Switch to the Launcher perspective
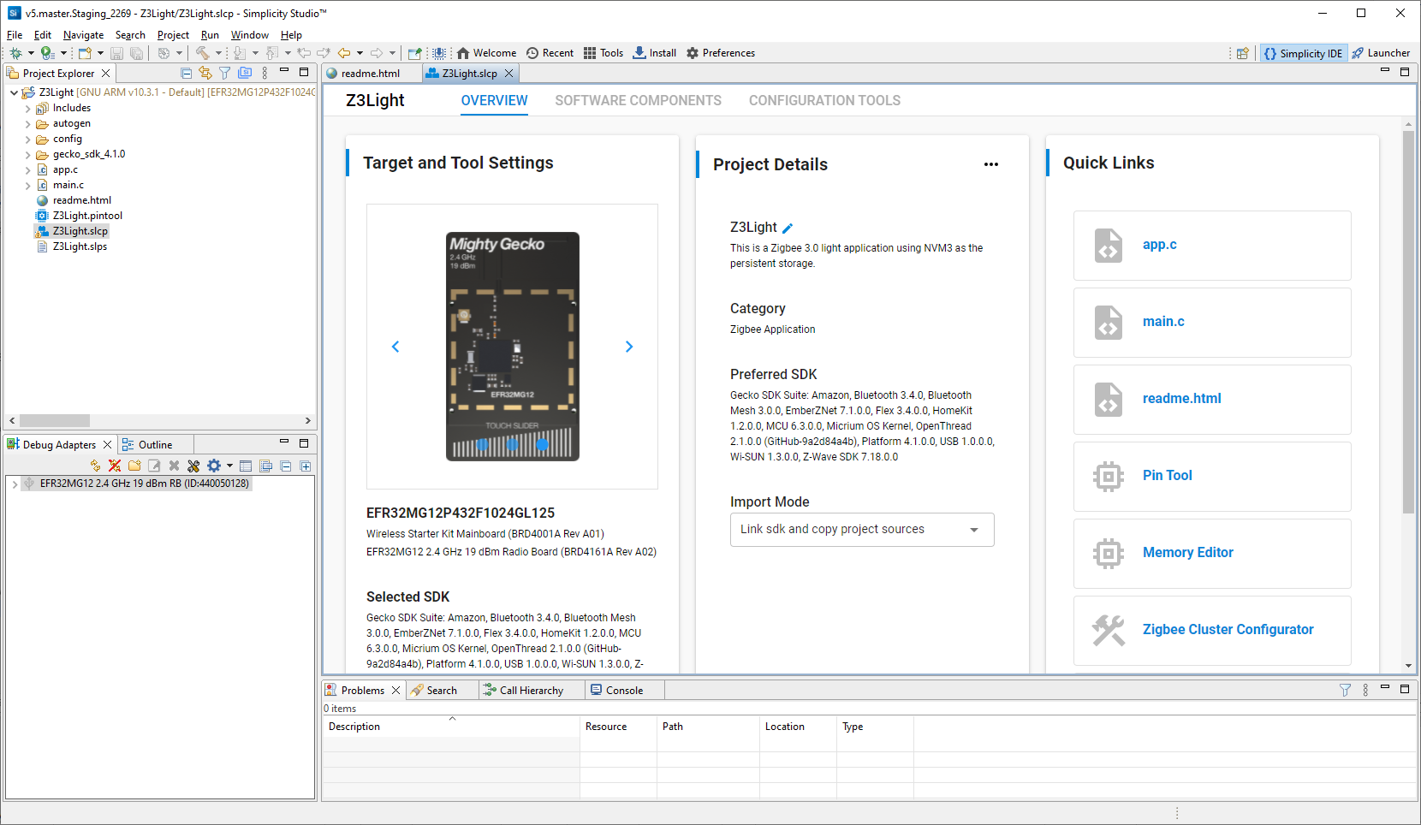This screenshot has width=1421, height=825. (x=1381, y=53)
